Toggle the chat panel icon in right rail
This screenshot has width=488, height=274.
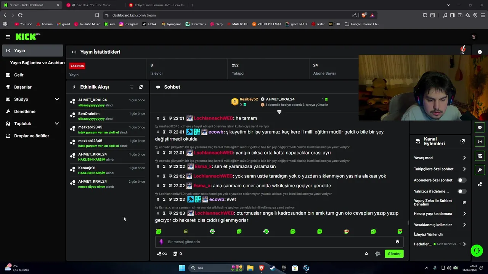(480, 127)
